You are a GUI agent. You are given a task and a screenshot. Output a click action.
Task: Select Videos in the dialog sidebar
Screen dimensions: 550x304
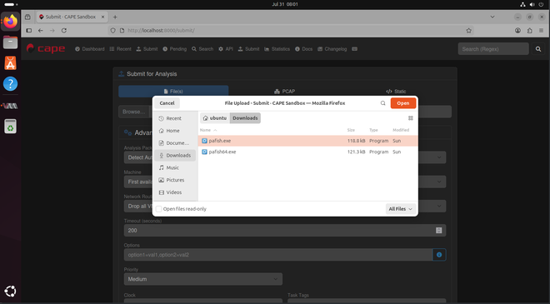coord(175,192)
